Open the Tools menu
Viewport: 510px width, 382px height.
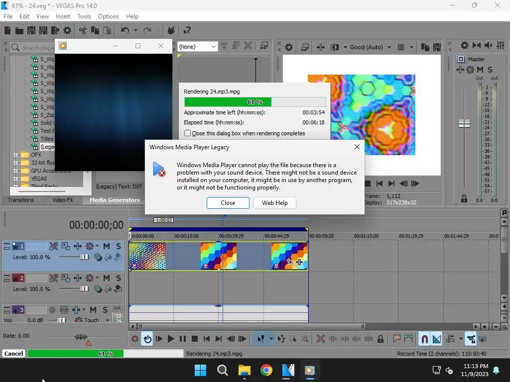pos(84,16)
